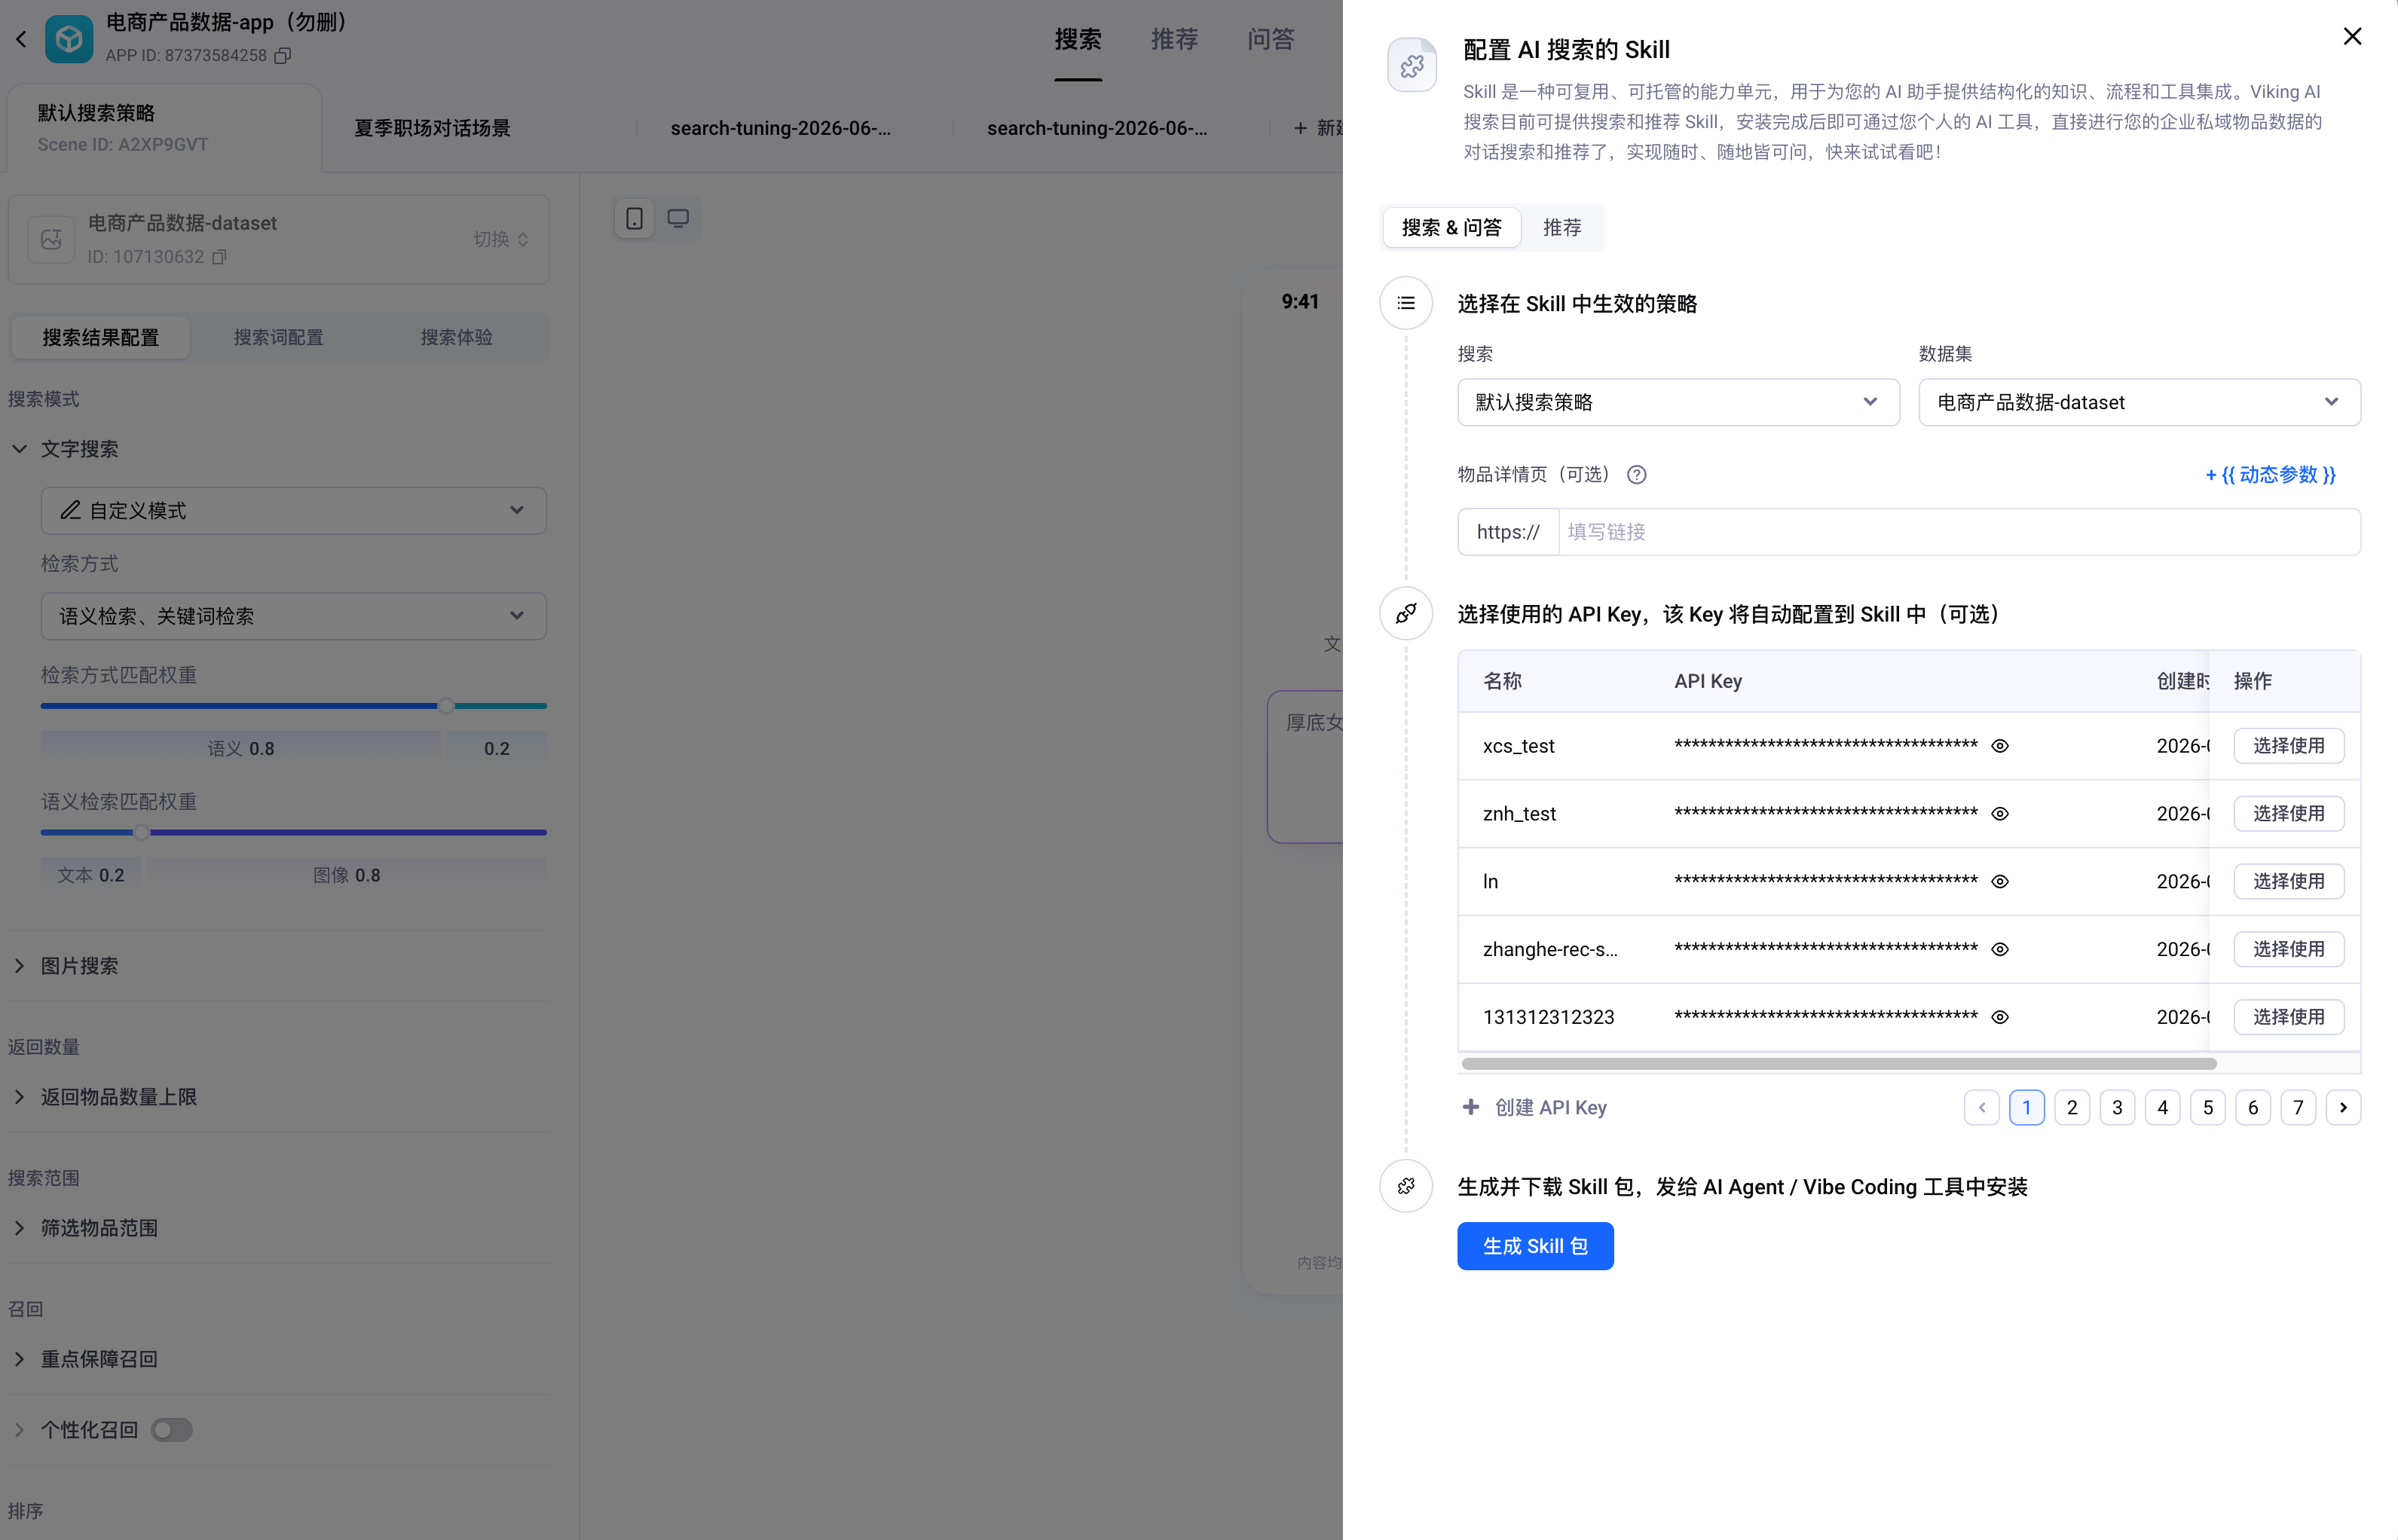Click the 物品详情页 link input field
The height and width of the screenshot is (1540, 2398).
[1959, 532]
